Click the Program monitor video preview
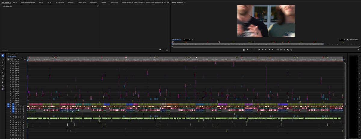Image resolution: width=361 pixels, height=139 pixels. click(x=266, y=21)
